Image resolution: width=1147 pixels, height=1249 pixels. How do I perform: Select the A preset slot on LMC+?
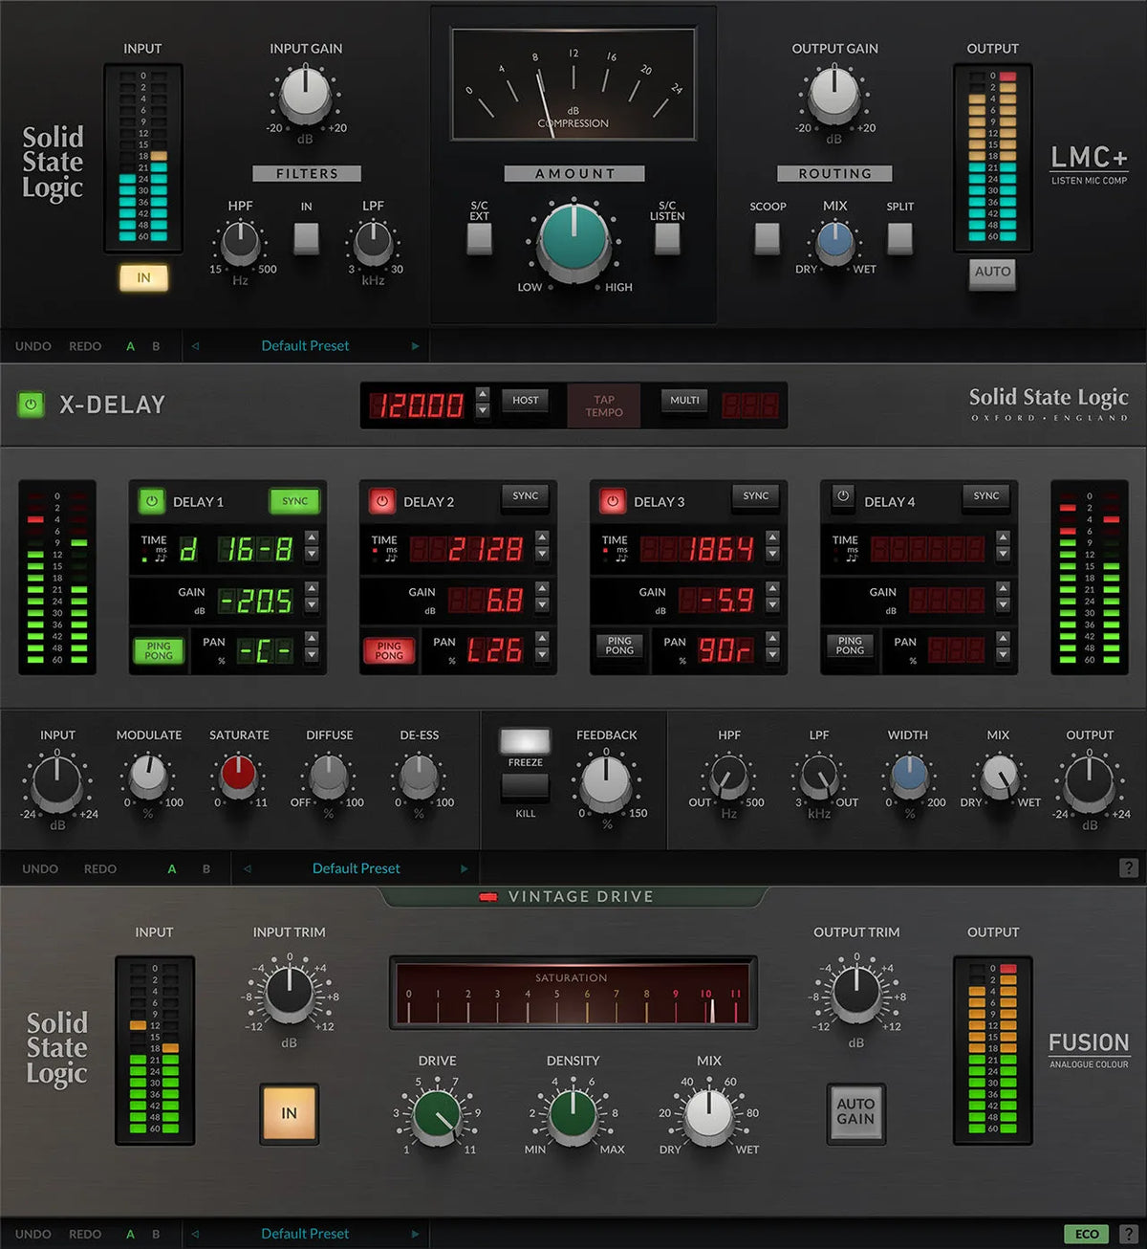130,345
